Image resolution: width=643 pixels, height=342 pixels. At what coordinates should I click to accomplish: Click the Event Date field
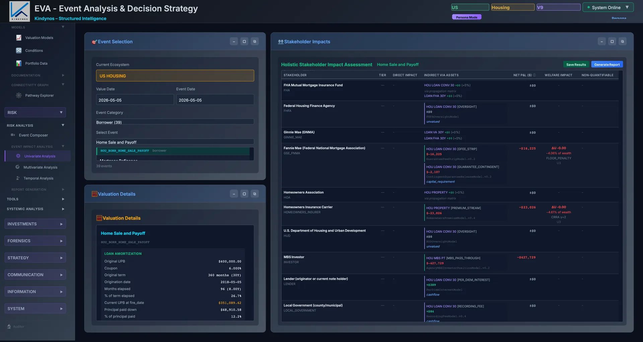pyautogui.click(x=215, y=100)
